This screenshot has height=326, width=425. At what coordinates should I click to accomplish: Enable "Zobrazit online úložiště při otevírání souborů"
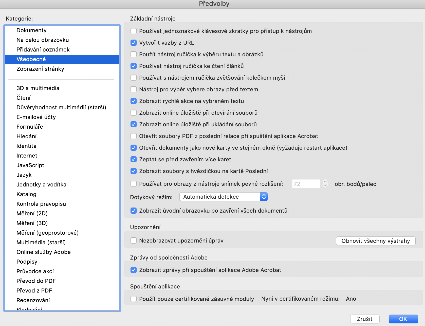click(134, 113)
